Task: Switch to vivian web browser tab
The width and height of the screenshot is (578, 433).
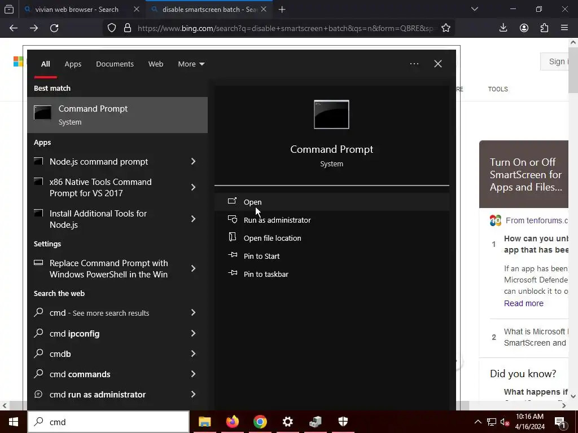Action: point(76,10)
